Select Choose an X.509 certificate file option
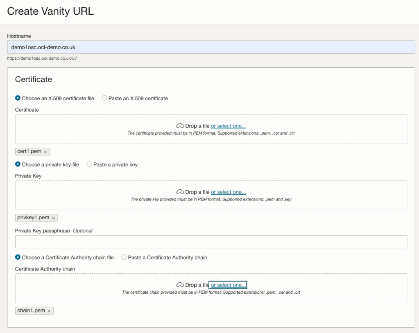 [18, 98]
